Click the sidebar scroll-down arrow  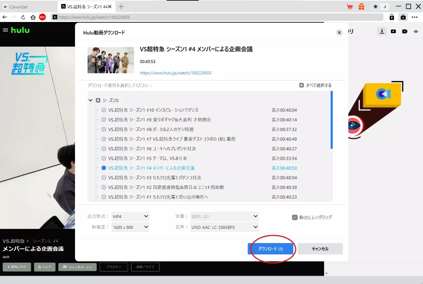[326, 273]
